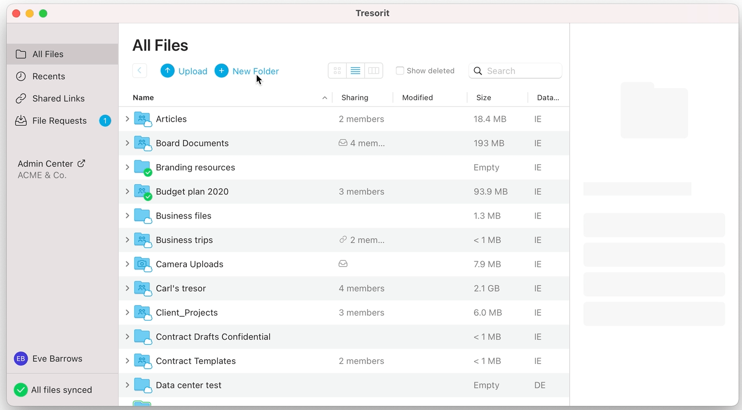Image resolution: width=742 pixels, height=410 pixels.
Task: Switch to grid view
Action: [337, 71]
